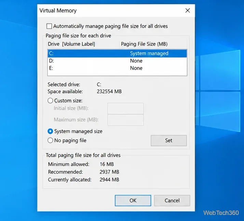Click the Drive [Volume Label] column header

point(83,44)
